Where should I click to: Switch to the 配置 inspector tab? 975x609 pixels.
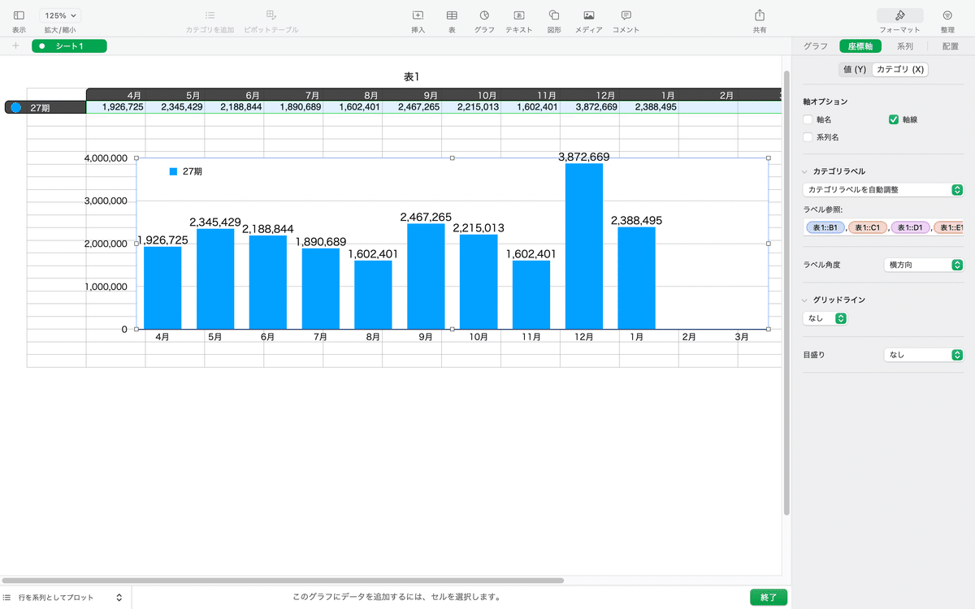951,46
